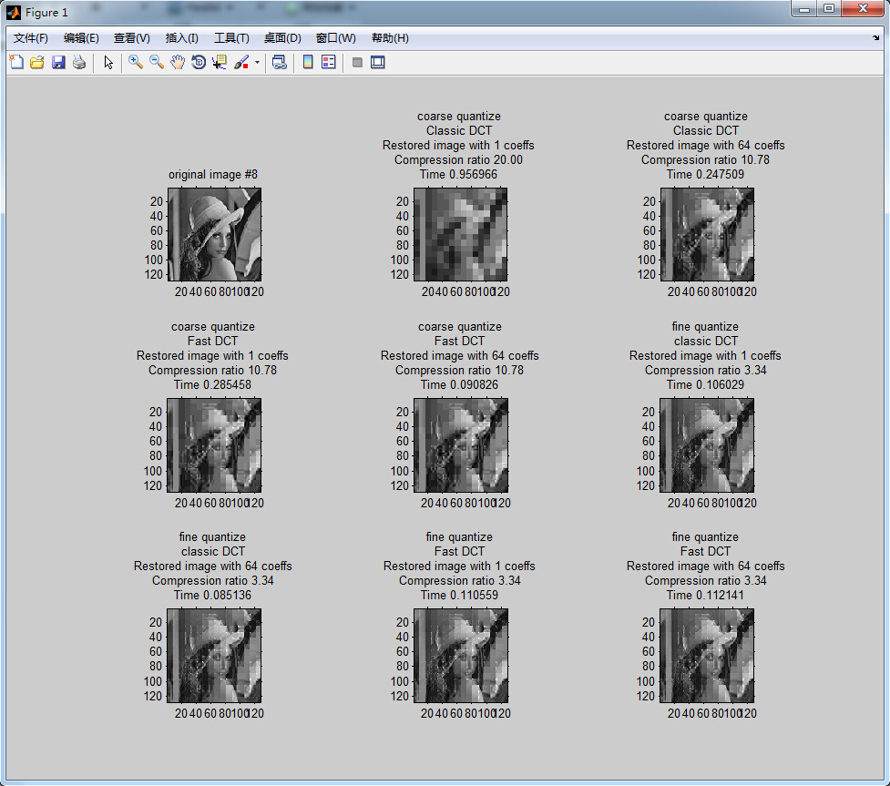
Task: Dock figure using corner arrow icon
Action: [875, 38]
